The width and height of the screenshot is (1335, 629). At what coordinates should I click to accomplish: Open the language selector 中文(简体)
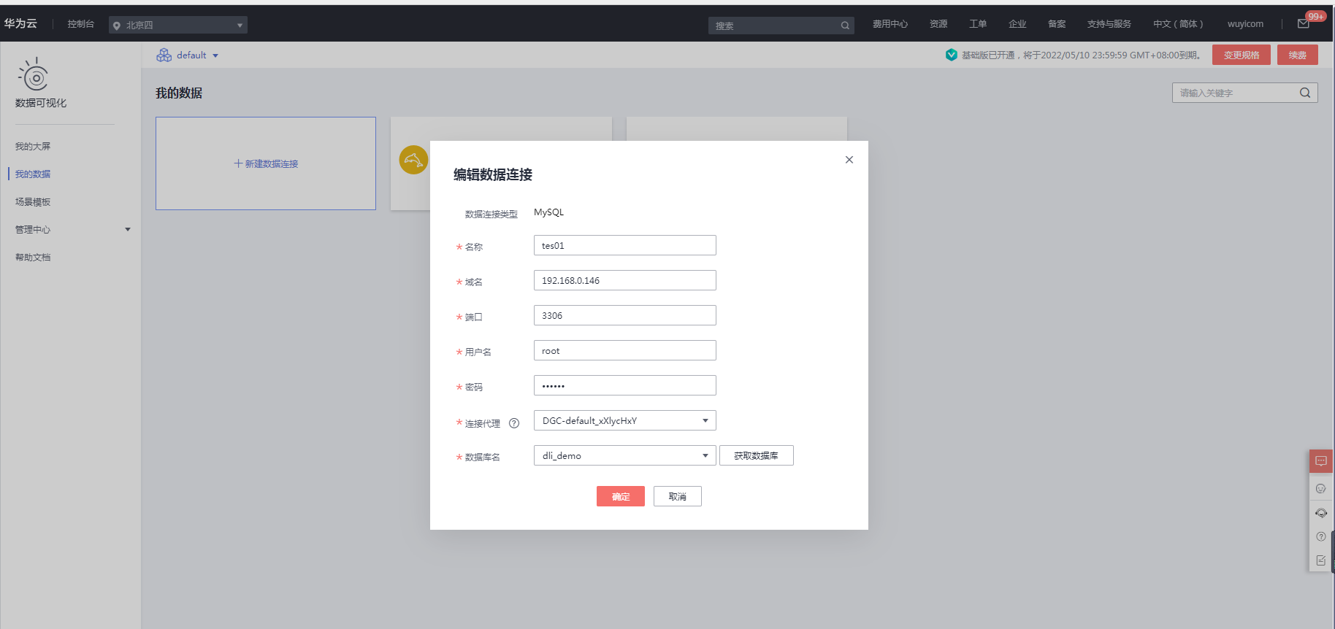pos(1178,24)
